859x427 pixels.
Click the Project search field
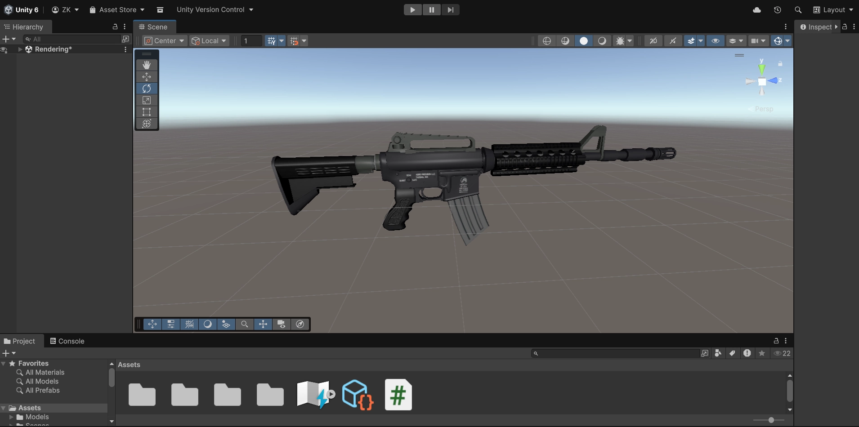click(x=618, y=354)
